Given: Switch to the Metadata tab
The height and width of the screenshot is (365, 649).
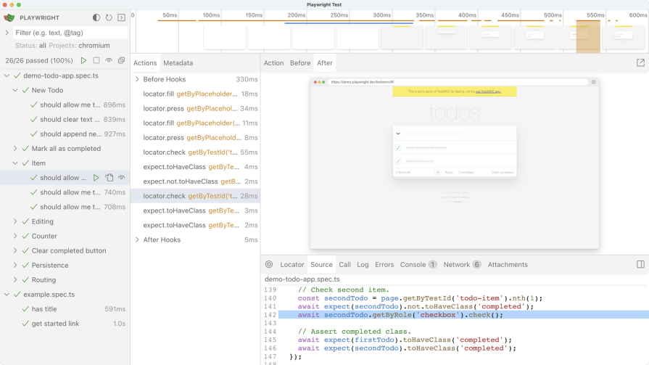Looking at the screenshot, I should click(x=178, y=63).
